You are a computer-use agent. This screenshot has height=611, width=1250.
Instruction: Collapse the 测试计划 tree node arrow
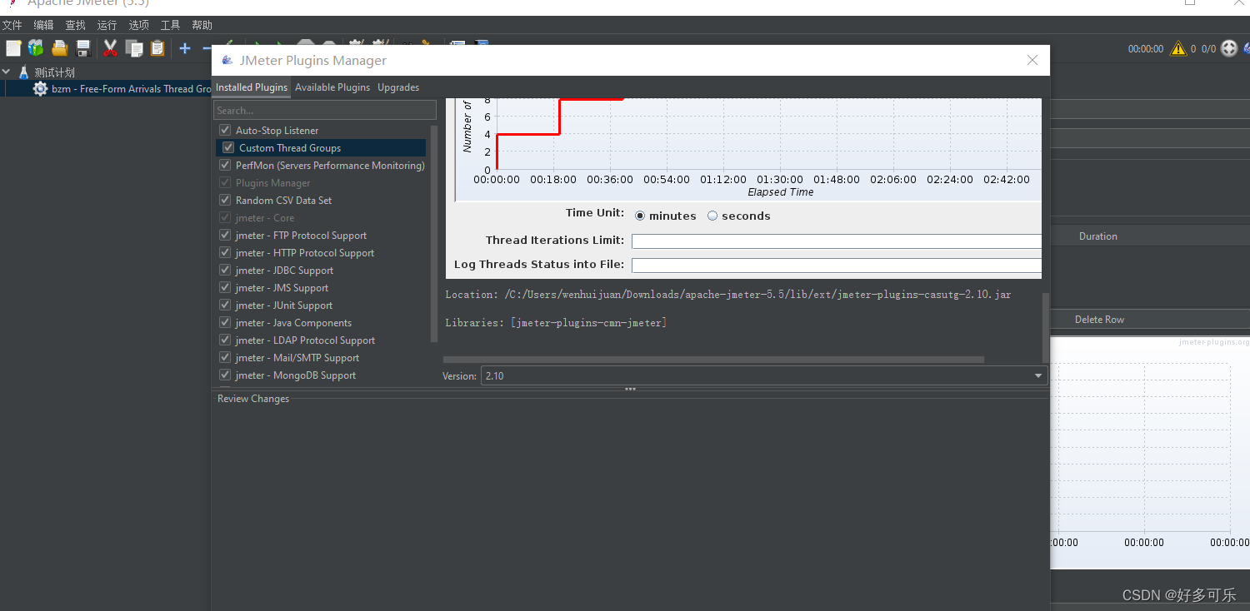(x=7, y=72)
